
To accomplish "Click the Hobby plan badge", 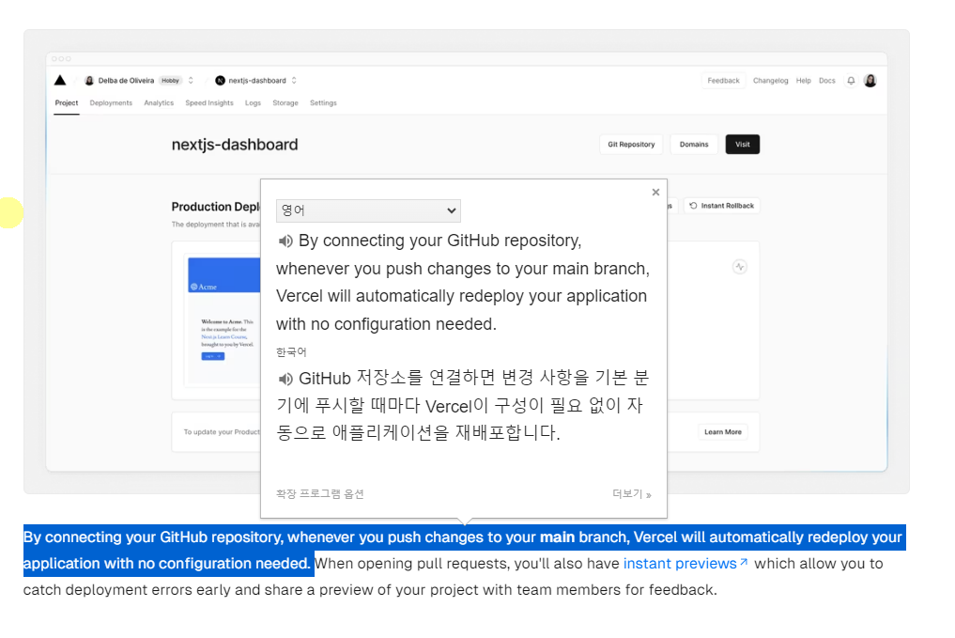I will [171, 81].
